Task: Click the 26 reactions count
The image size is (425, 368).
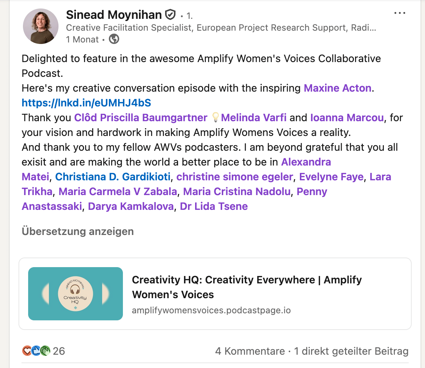Action: pos(60,351)
